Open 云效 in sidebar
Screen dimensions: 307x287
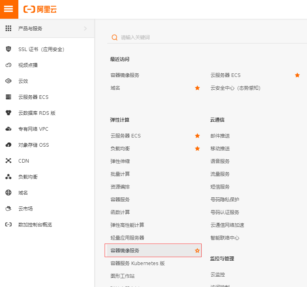tap(23, 81)
